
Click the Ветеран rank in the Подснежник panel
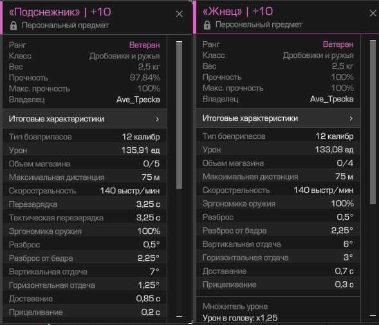tap(145, 45)
